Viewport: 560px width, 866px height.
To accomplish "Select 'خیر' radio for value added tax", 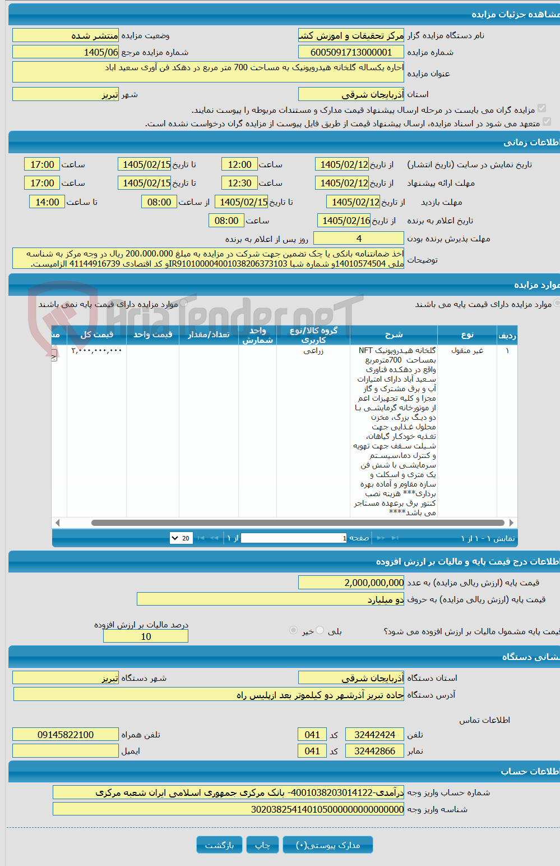I will pos(293,630).
